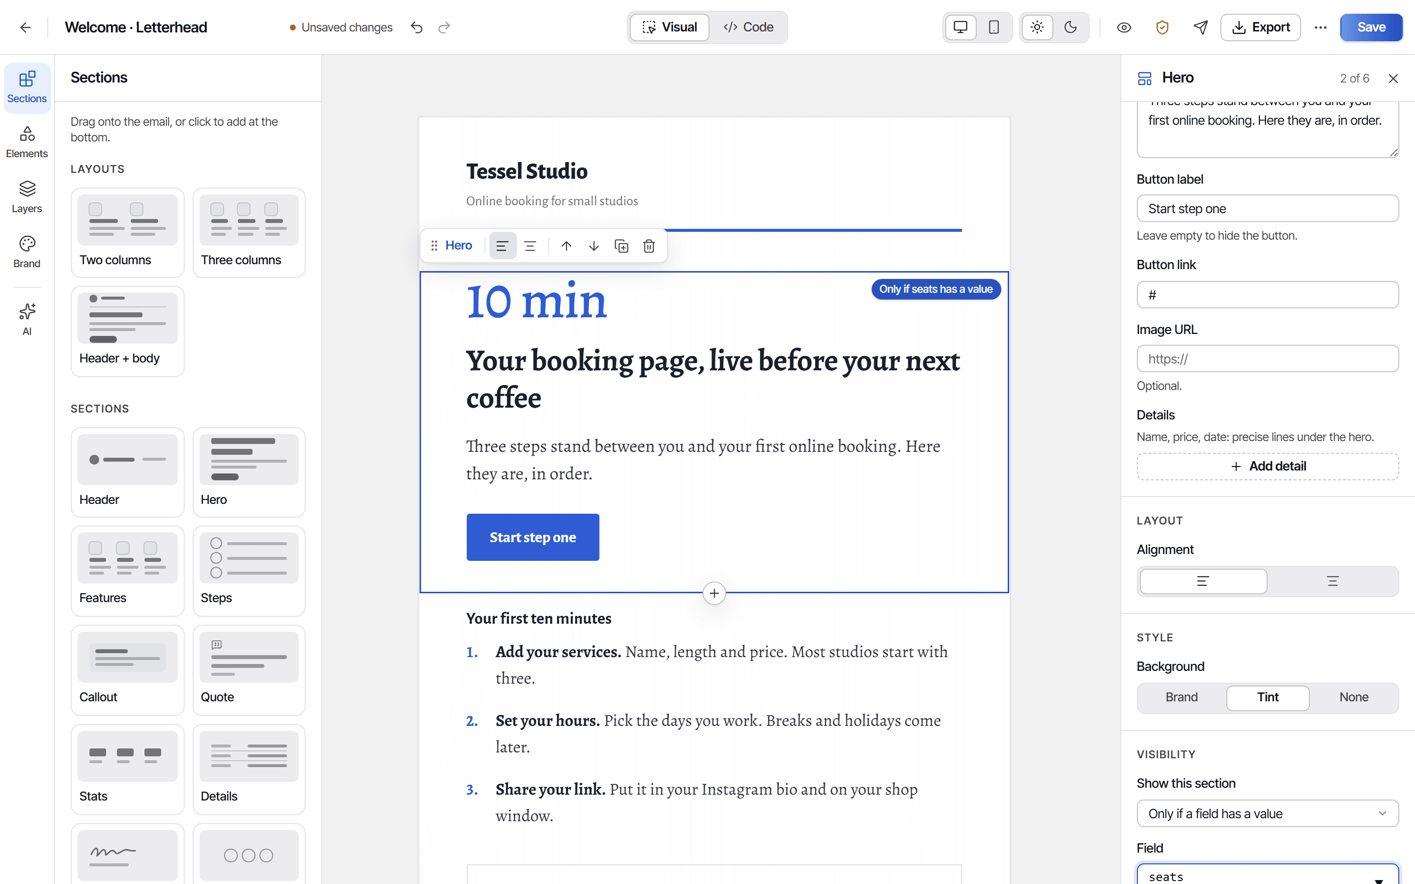Open the Layers sidebar tab
1415x884 pixels.
coord(27,197)
